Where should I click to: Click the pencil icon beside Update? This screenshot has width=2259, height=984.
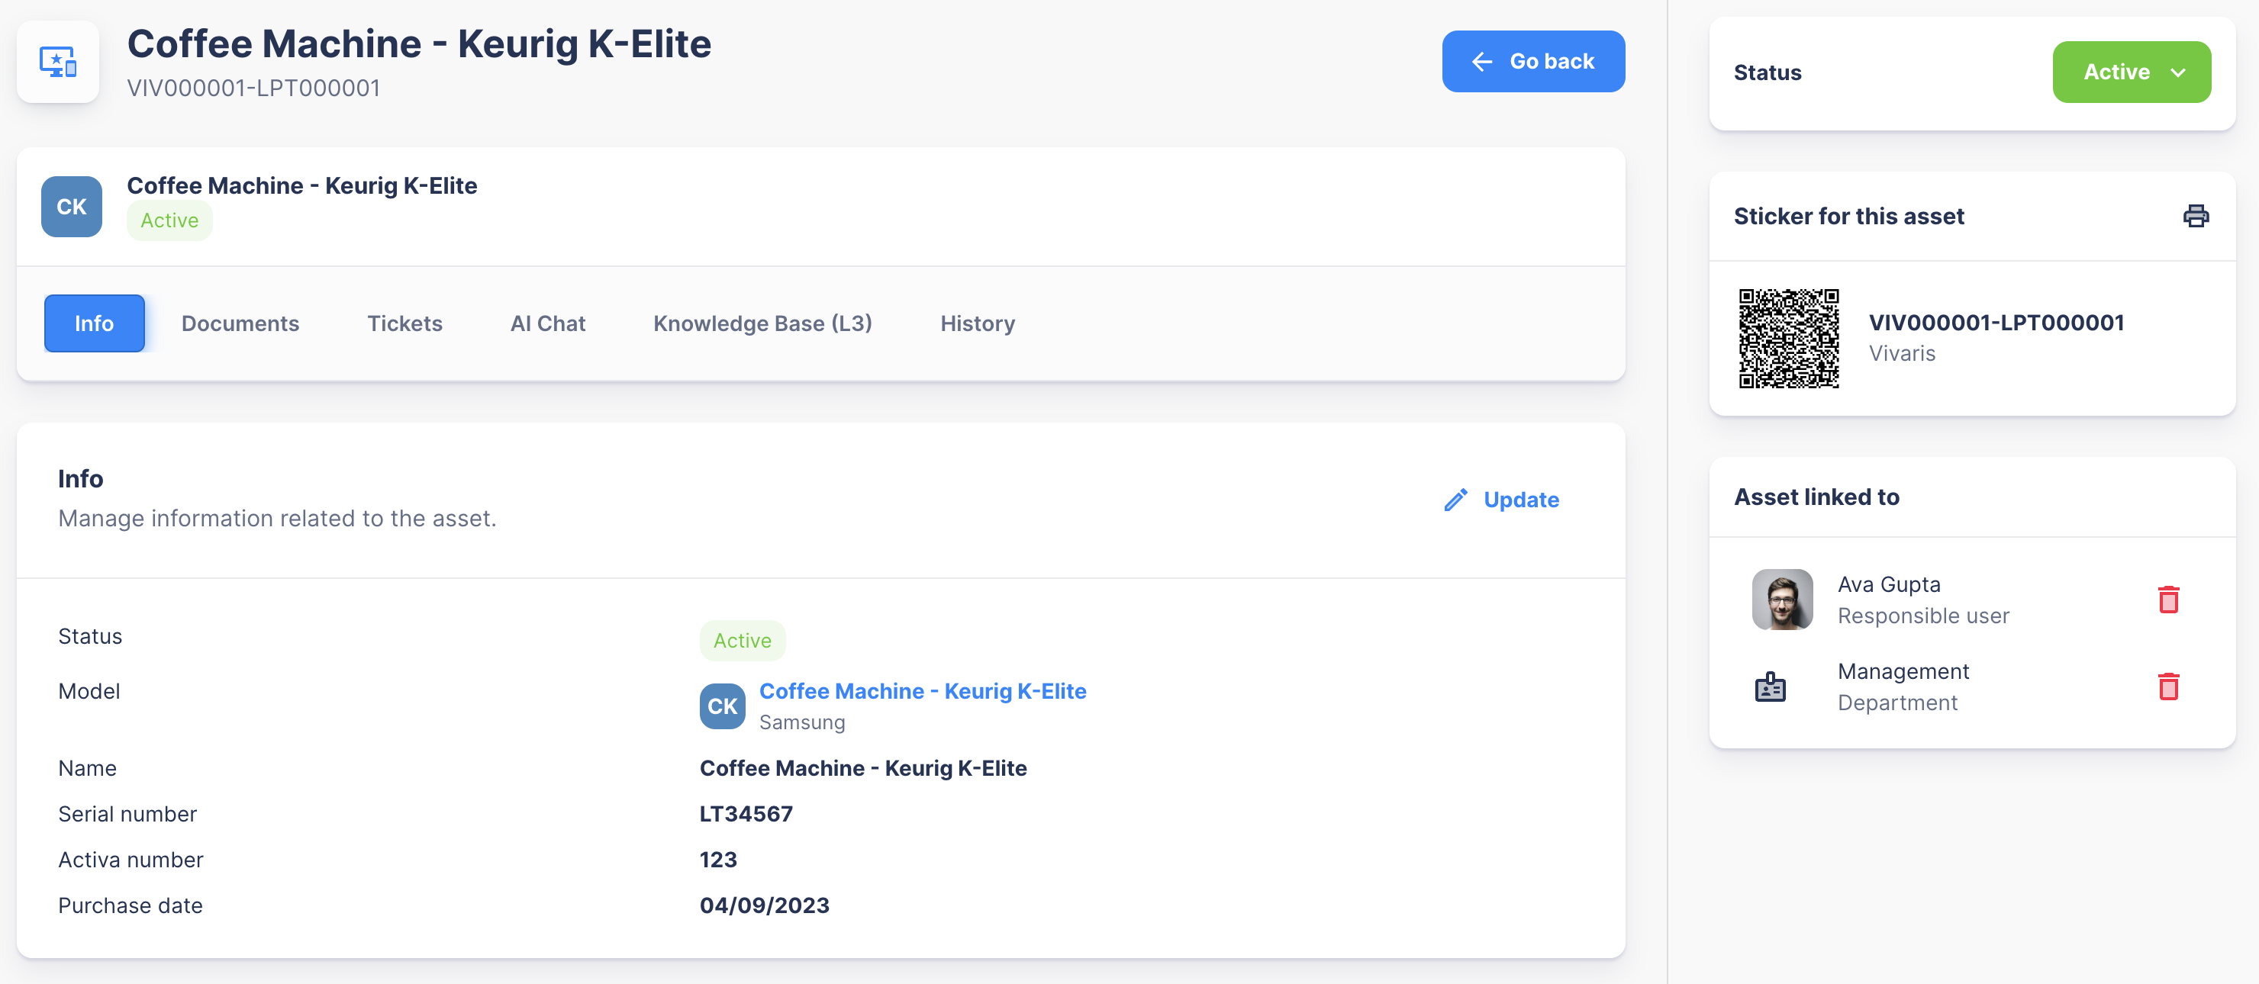tap(1455, 500)
